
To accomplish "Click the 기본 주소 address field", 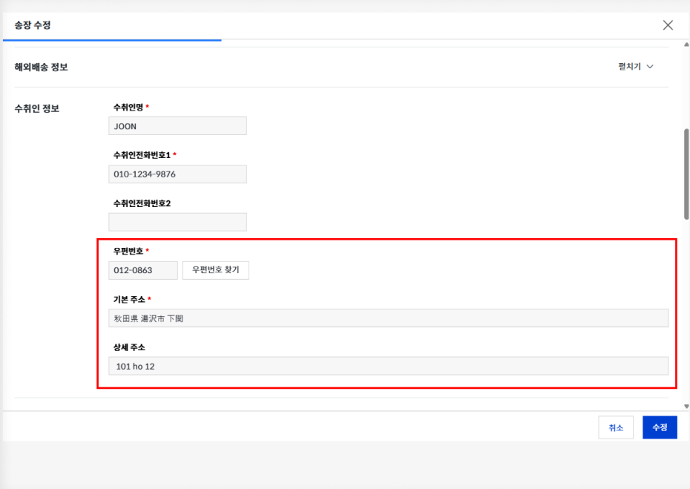I will pyautogui.click(x=388, y=318).
